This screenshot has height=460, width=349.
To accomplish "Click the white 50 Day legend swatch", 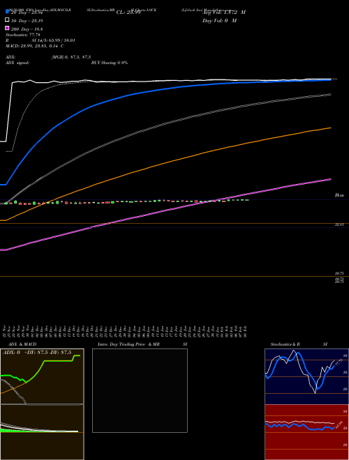I will (x=8, y=20).
